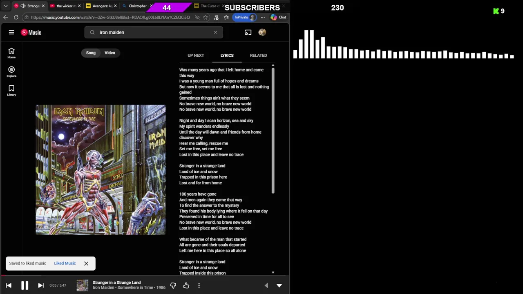The image size is (523, 294).
Task: Close 'the wicker m' tab
Action: 79,6
